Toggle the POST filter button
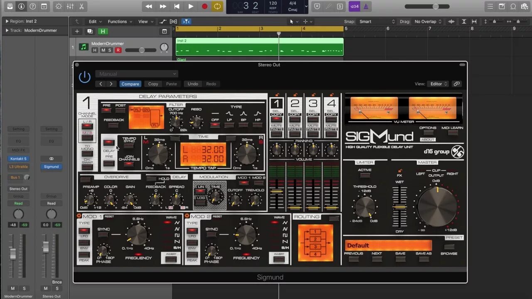 (x=121, y=110)
